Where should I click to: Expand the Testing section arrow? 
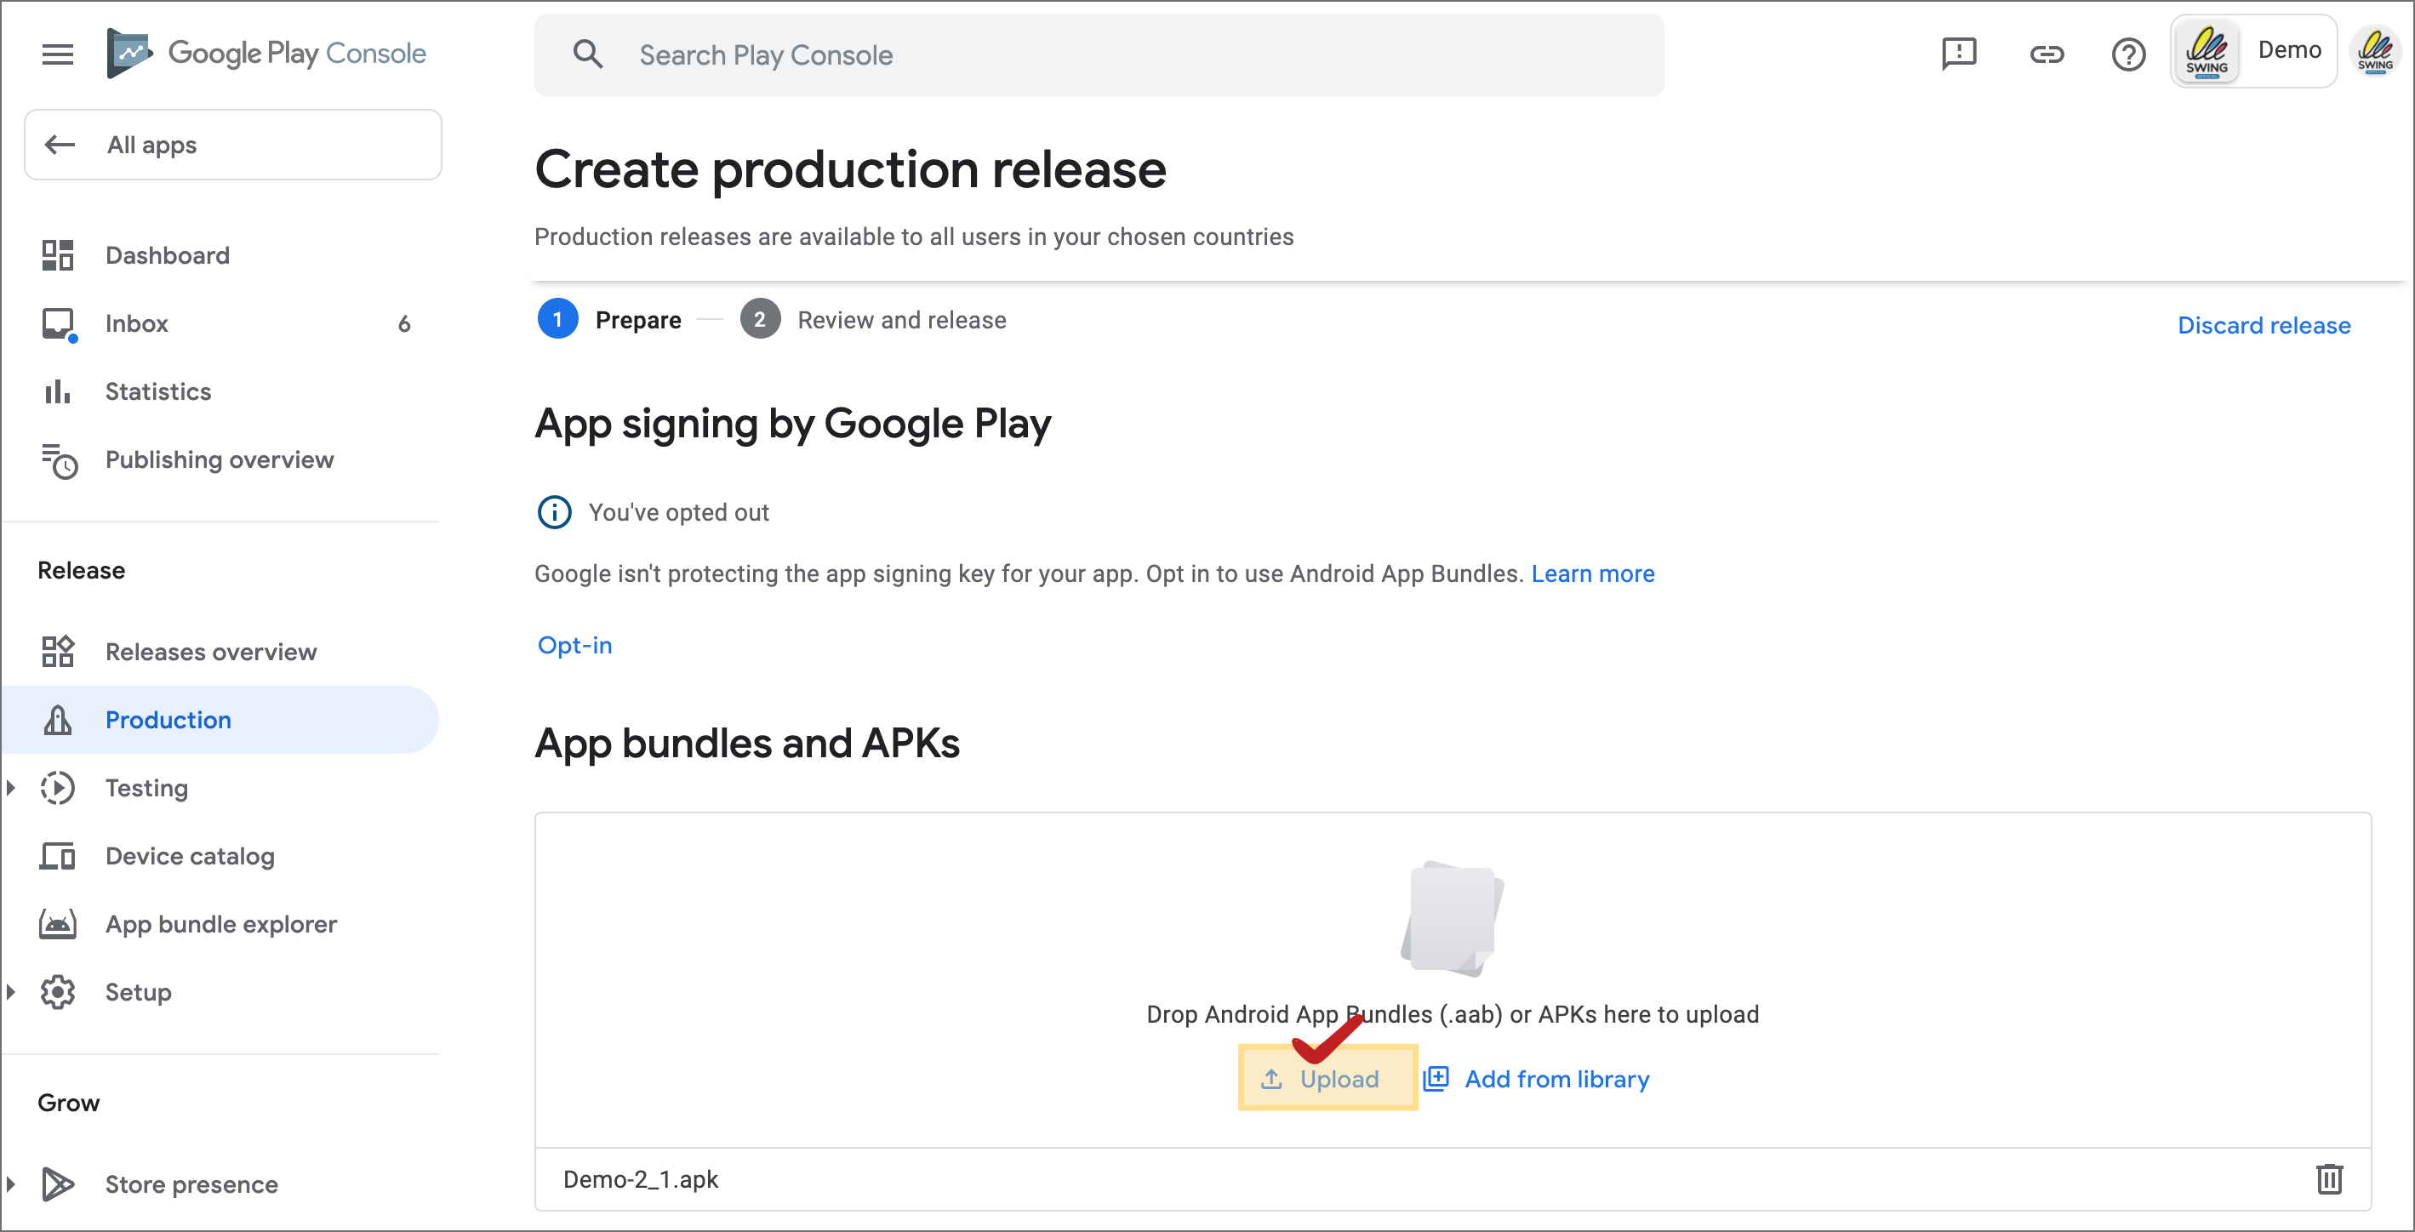pyautogui.click(x=11, y=788)
